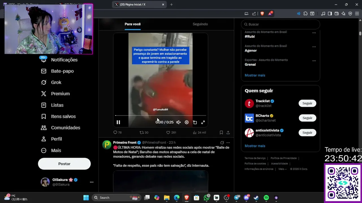Screen dimensions: 362x203
Task: Toggle picture-in-picture for the video
Action: coord(195,122)
